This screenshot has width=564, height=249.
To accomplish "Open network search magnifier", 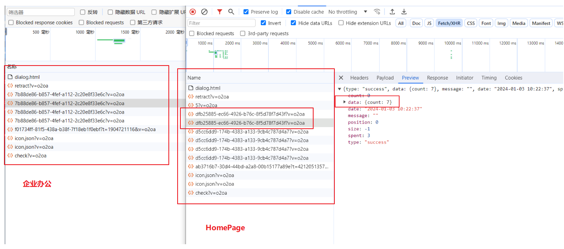I will pyautogui.click(x=231, y=12).
